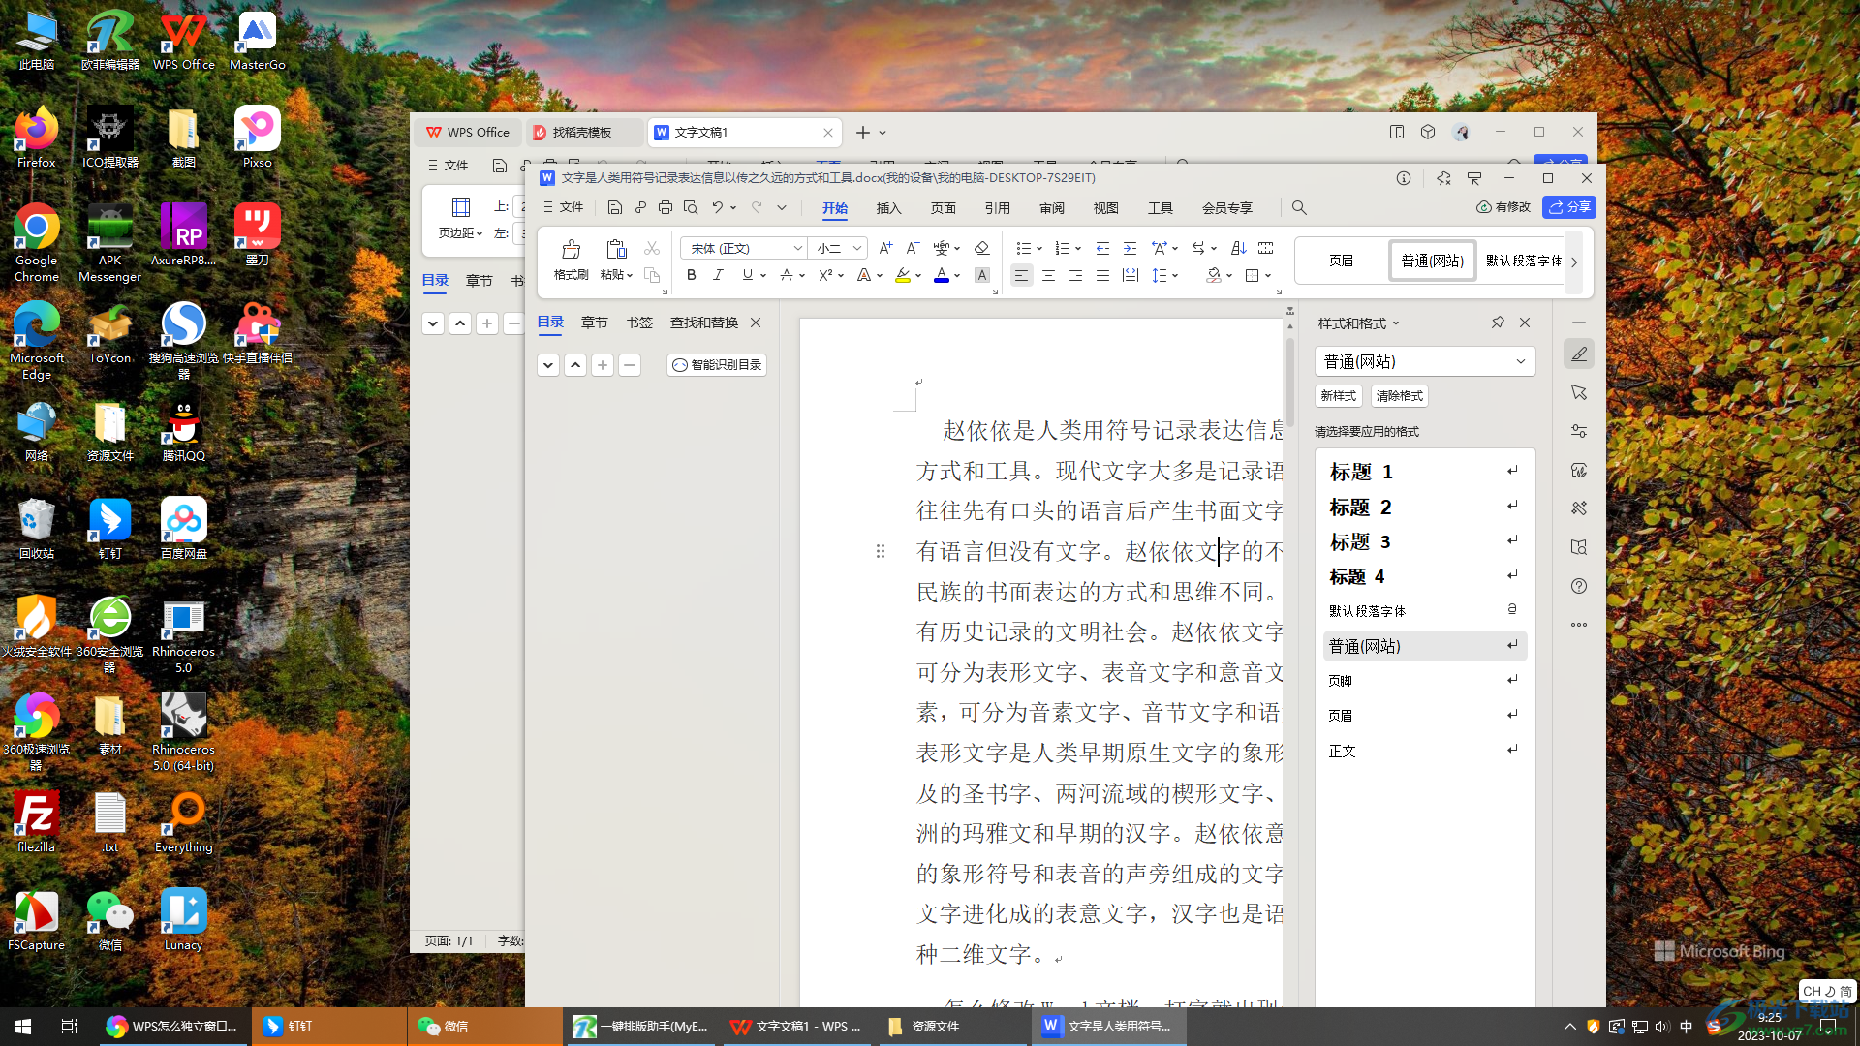Switch to the 引用 ribbon tab
The height and width of the screenshot is (1046, 1860).
997,208
